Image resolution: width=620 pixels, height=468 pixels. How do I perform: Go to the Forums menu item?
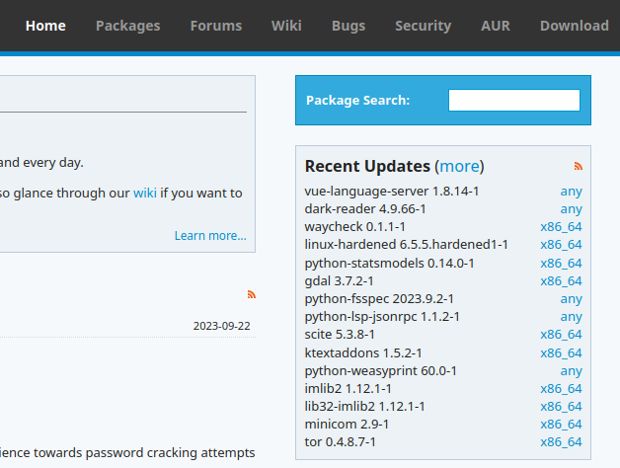click(x=215, y=26)
